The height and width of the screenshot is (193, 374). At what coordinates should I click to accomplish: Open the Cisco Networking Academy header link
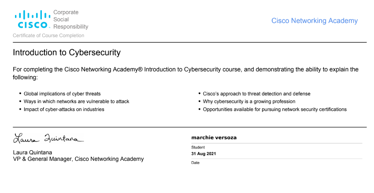tap(314, 21)
